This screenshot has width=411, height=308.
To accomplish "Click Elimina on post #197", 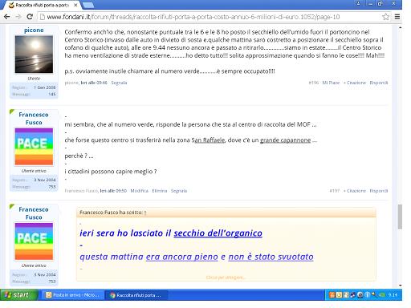I will [x=160, y=191].
